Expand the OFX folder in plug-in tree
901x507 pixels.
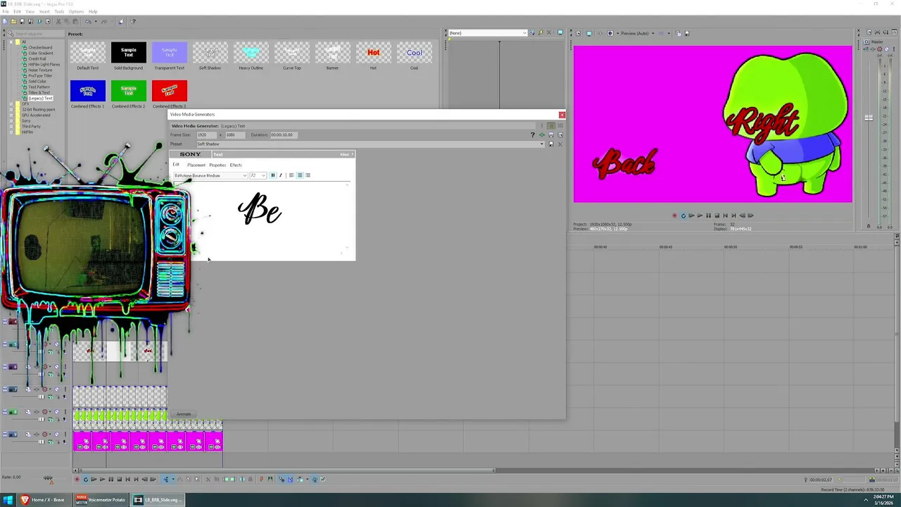11,104
